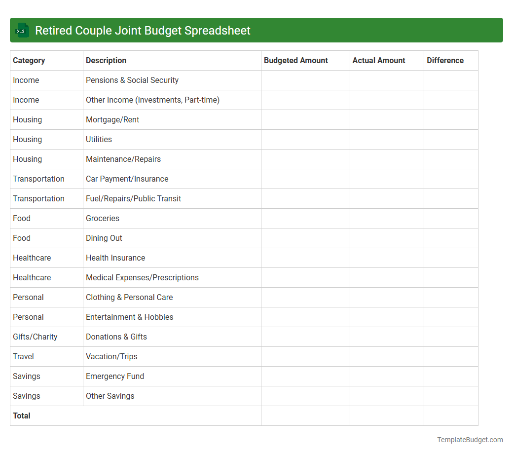
Task: Click the Budgeted Amount column header
Action: click(295, 60)
